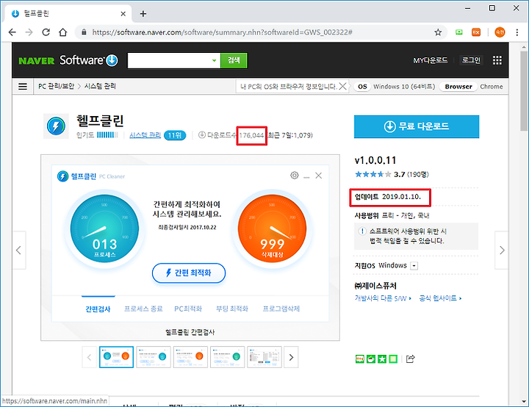Click settings gear in 헬프클린 screenshot
The height and width of the screenshot is (407, 529).
click(294, 176)
